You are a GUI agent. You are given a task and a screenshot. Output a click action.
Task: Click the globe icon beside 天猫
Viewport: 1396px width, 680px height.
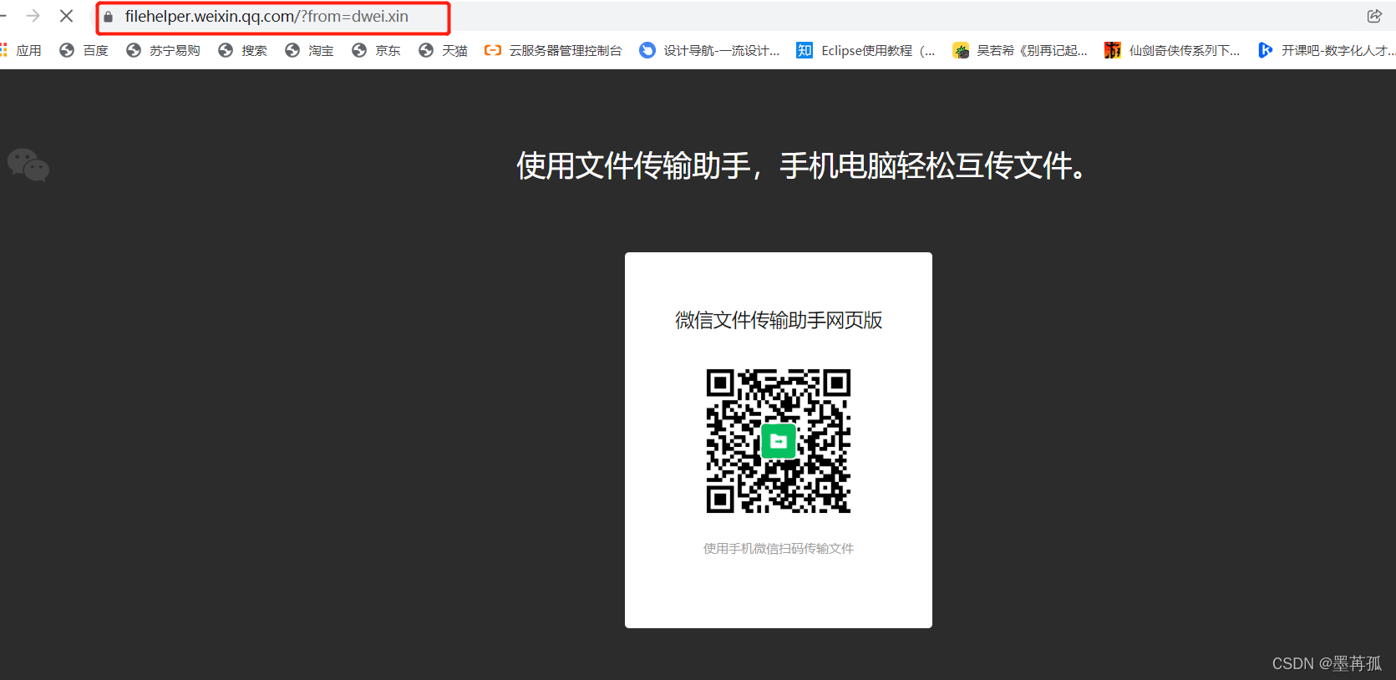426,50
